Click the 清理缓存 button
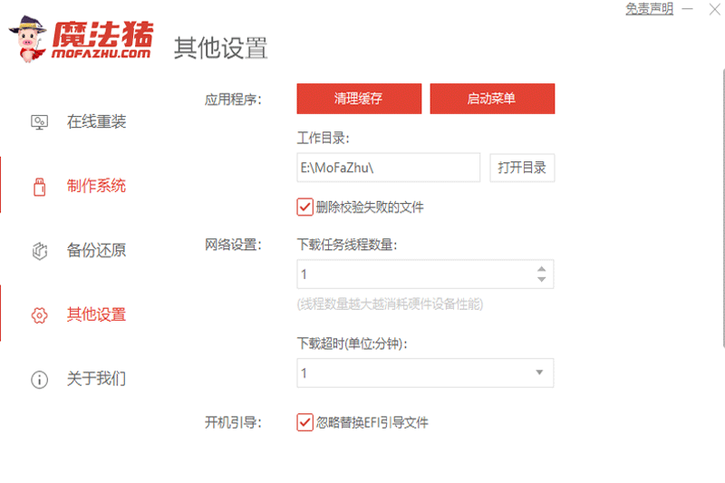 pyautogui.click(x=359, y=99)
